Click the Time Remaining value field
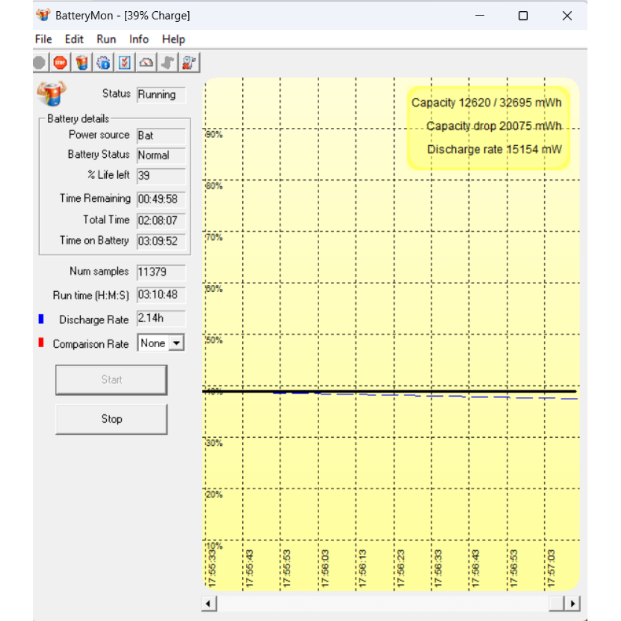Screen dimensions: 621x621 tap(161, 199)
